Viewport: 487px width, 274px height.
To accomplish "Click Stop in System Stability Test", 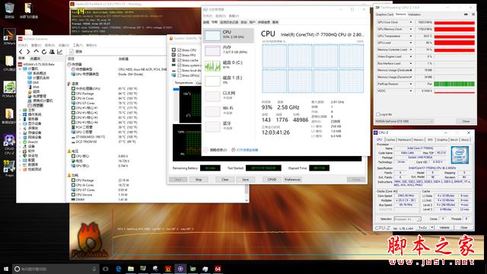I will (x=199, y=180).
